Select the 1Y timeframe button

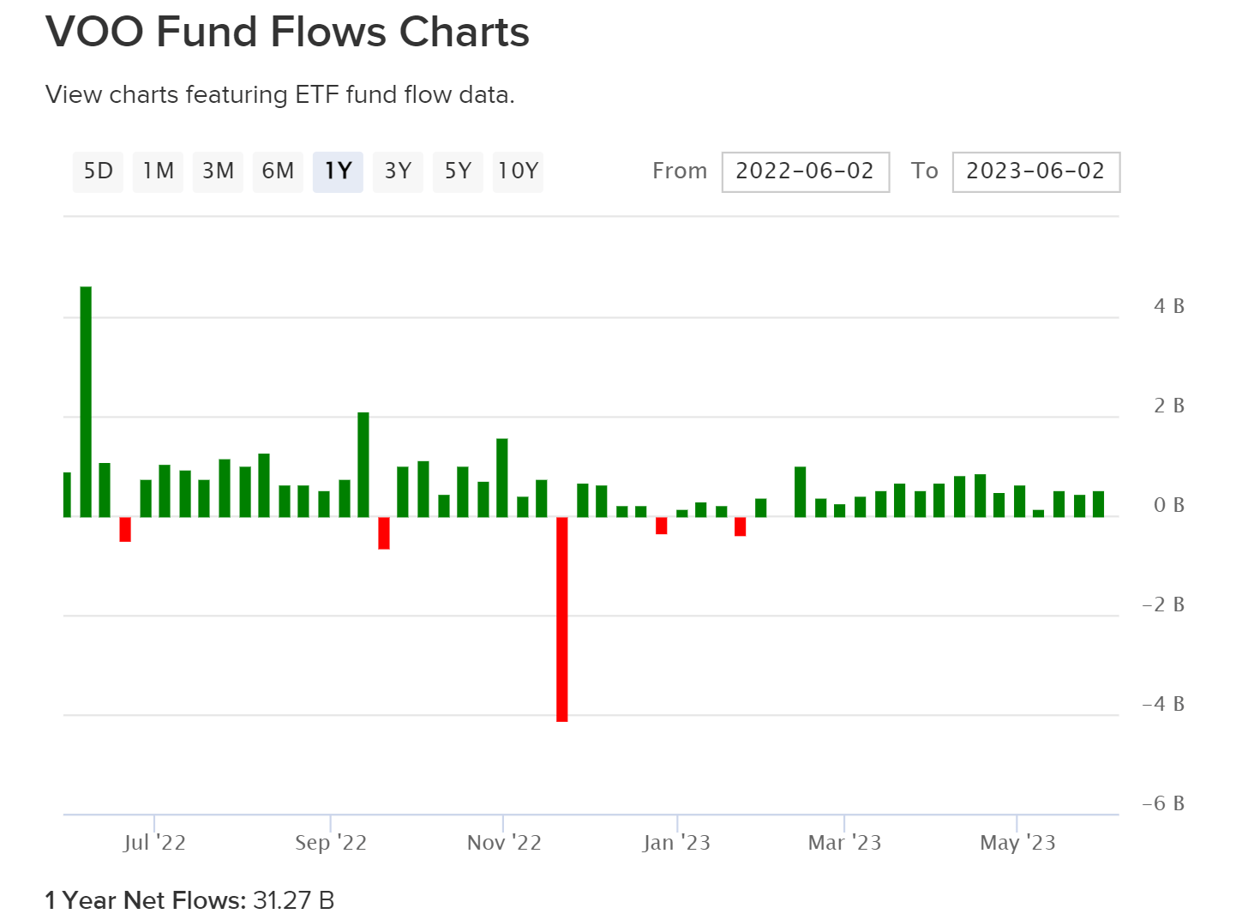coord(337,171)
